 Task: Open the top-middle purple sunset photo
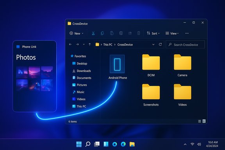point(34,72)
